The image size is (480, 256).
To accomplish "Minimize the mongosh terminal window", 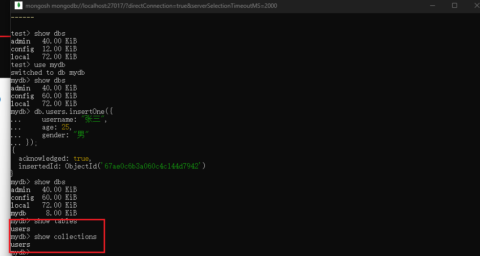I will [x=433, y=5].
